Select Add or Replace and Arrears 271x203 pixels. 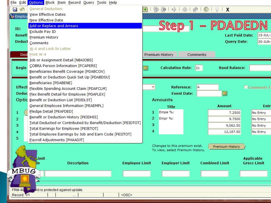pyautogui.click(x=54, y=26)
